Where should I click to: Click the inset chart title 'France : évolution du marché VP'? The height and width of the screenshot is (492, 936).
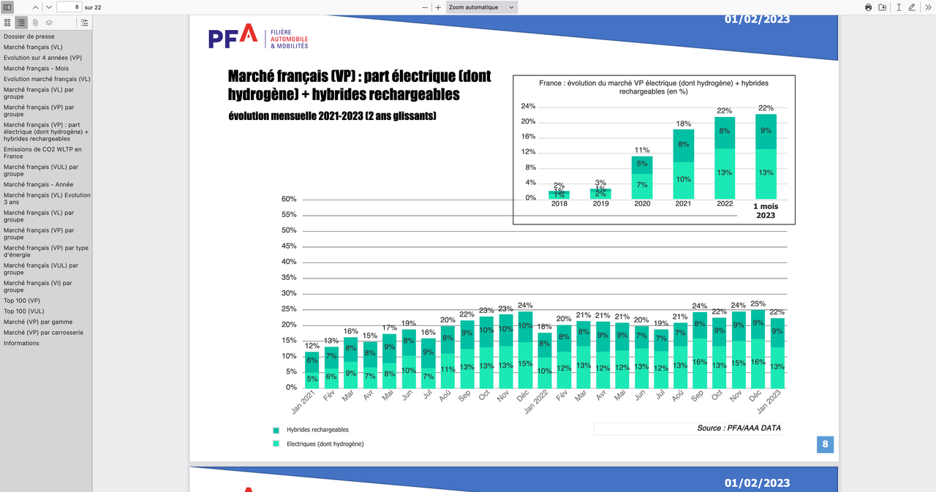tap(654, 87)
